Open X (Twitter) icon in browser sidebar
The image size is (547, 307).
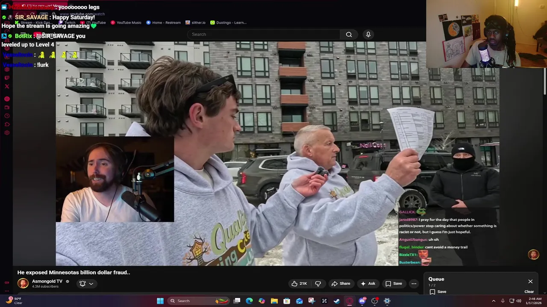[x=7, y=86]
